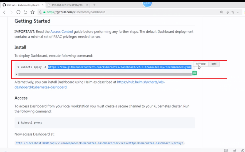Click the green 译 translate icon

click(195, 73)
